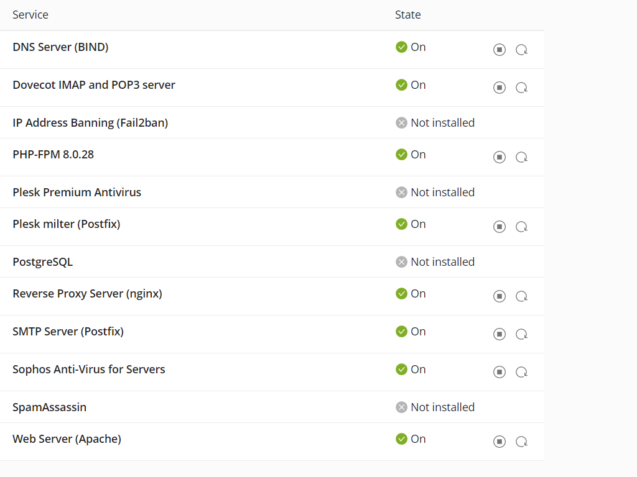
Task: Select the IP Address Banning (Fail2ban) row
Action: (90, 122)
